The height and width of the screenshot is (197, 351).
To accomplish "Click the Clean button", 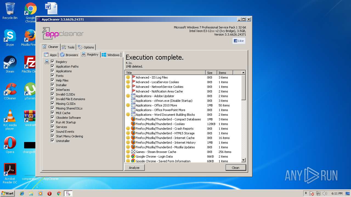I will pyautogui.click(x=236, y=168).
